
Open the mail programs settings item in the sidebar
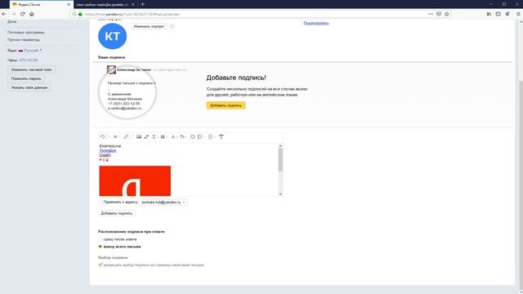pos(26,33)
